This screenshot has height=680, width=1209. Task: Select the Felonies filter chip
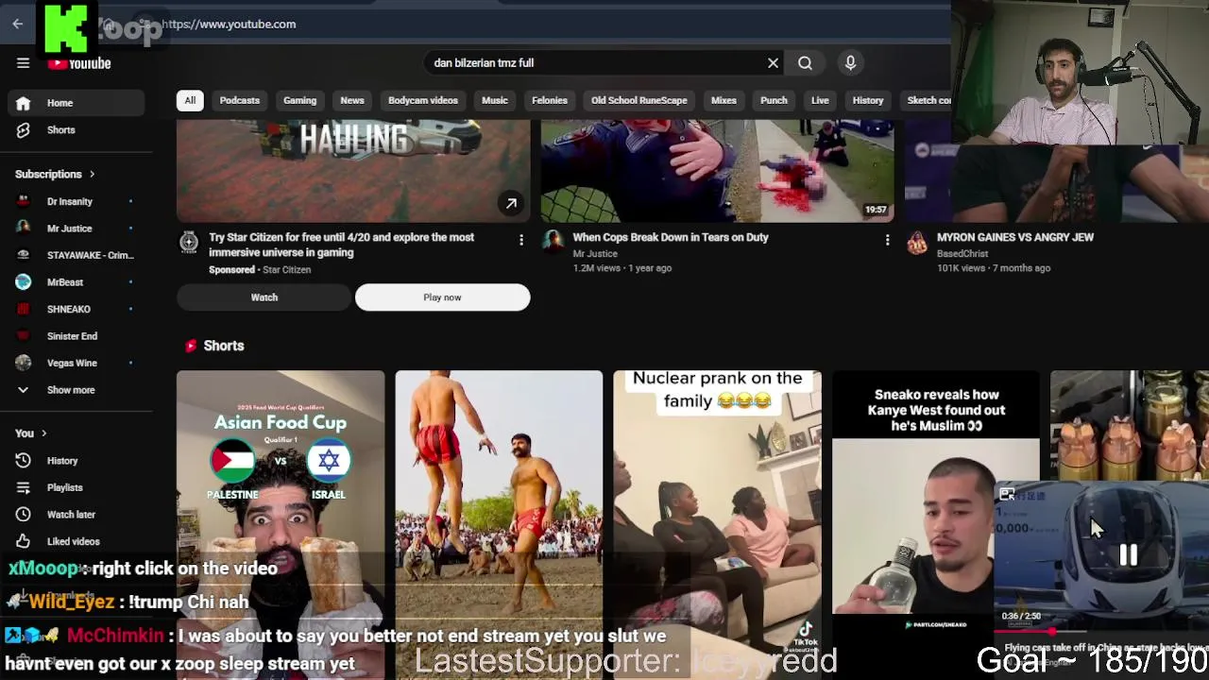point(549,100)
